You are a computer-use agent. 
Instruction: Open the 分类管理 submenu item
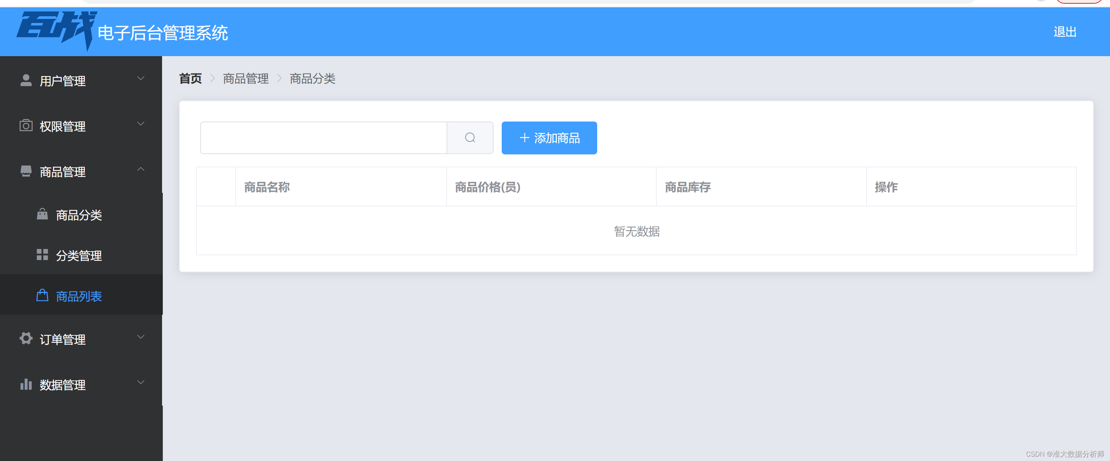point(79,256)
